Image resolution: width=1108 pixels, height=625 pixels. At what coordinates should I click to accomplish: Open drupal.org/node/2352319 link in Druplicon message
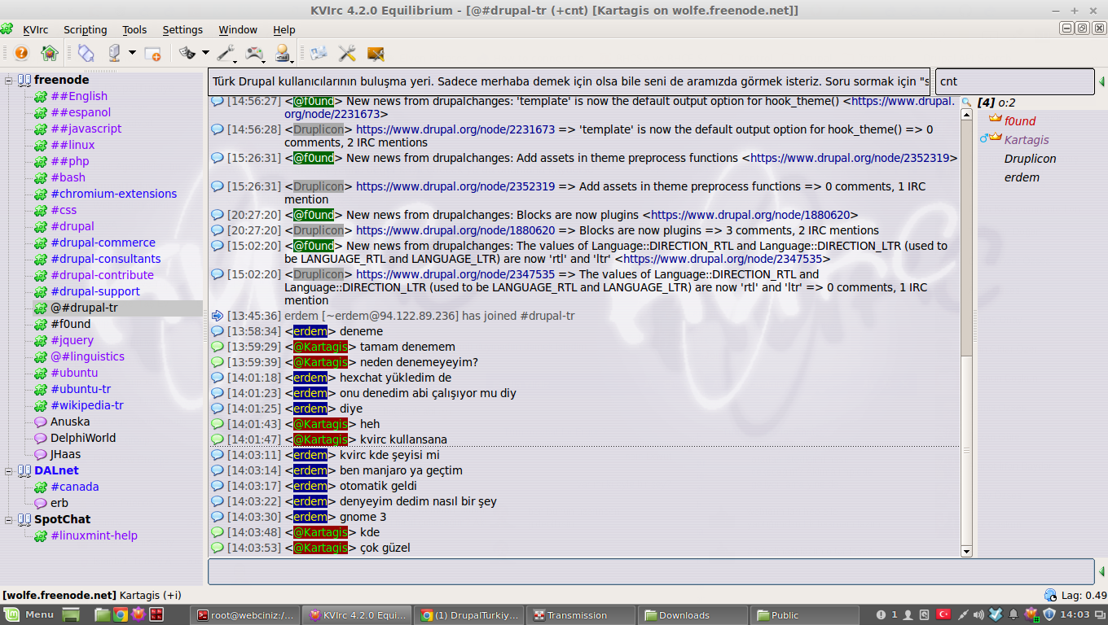[x=455, y=186]
